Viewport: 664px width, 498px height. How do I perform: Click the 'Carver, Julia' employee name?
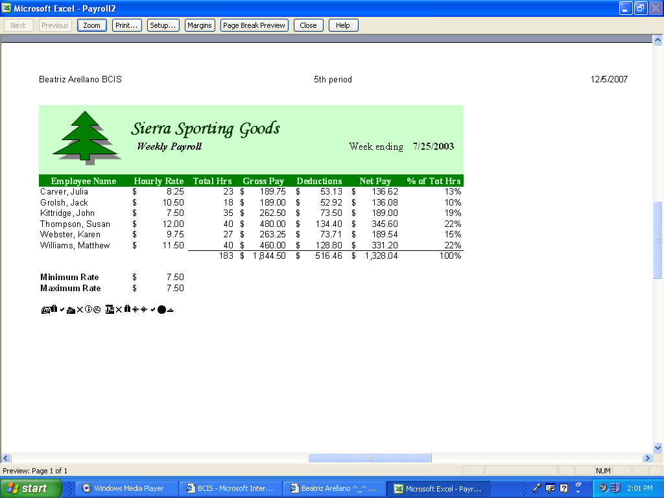(64, 192)
